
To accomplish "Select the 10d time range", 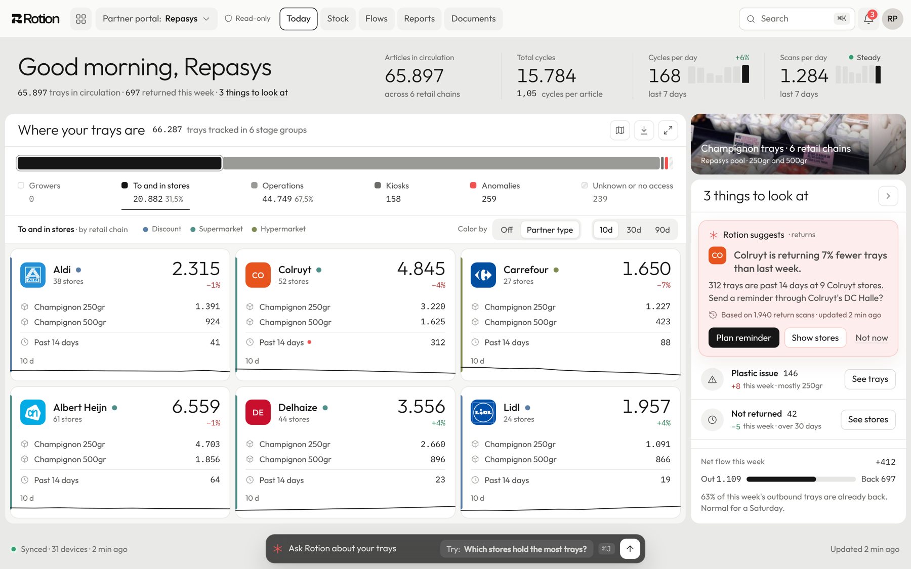I will point(606,230).
